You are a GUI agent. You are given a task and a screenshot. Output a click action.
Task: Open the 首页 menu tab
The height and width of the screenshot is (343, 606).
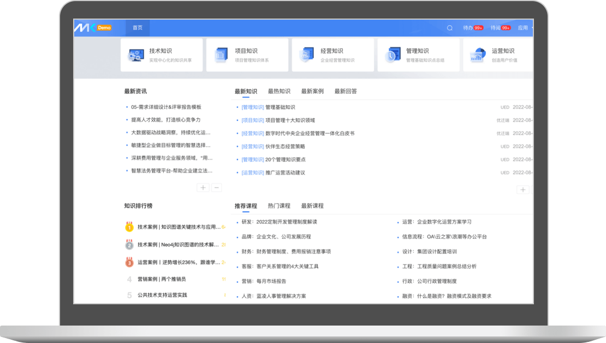coord(138,28)
